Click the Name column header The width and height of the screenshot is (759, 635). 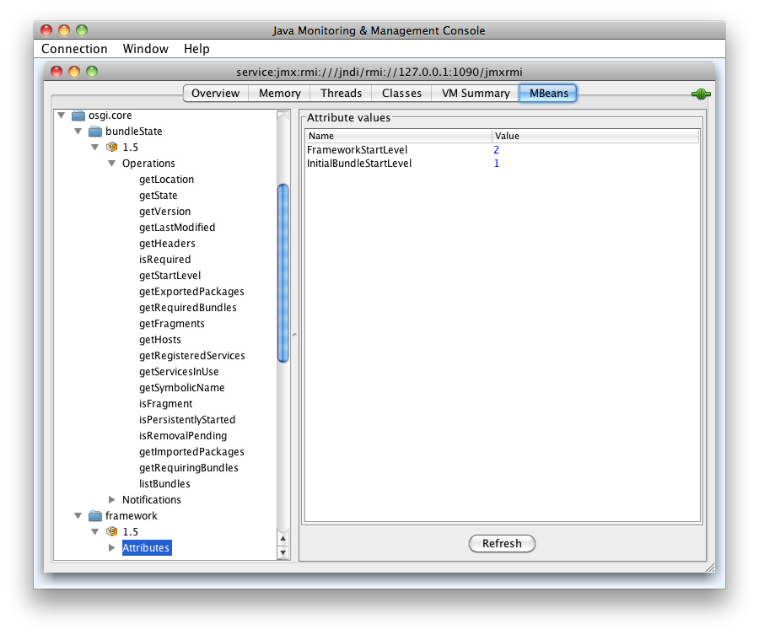pos(399,136)
